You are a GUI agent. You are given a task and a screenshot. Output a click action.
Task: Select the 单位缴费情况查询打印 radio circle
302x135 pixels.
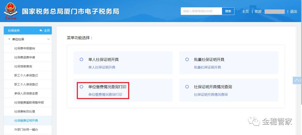pyautogui.click(x=81, y=87)
